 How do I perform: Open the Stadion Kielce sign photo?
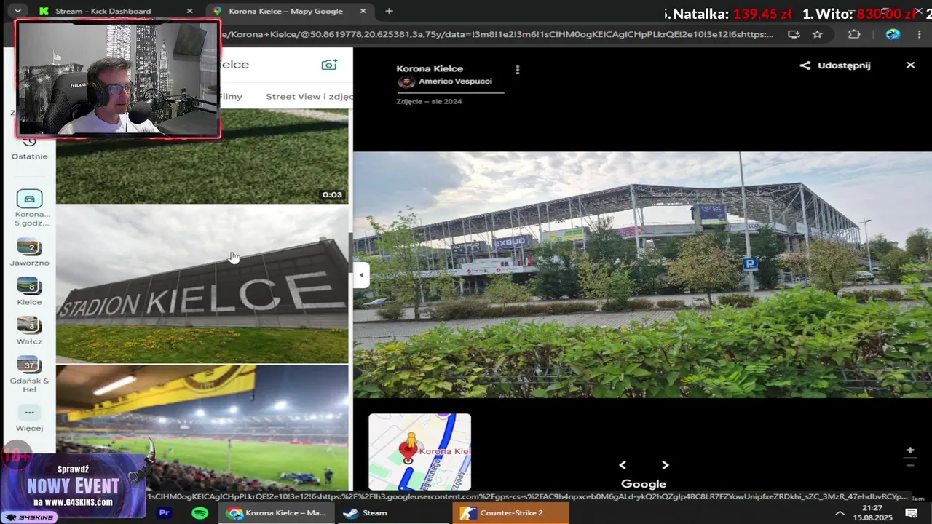point(202,285)
